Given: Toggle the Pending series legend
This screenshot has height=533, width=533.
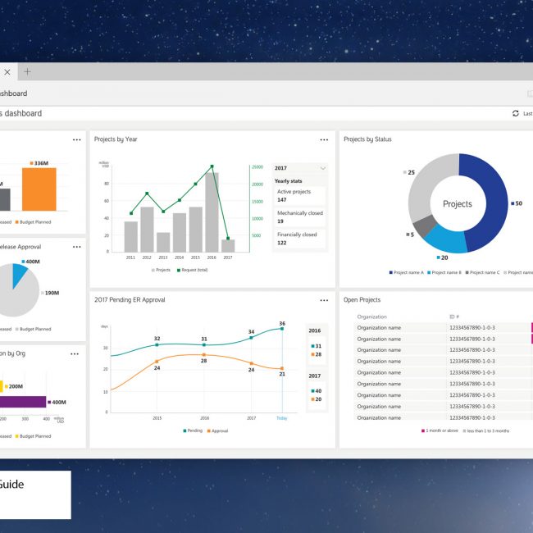Looking at the screenshot, I should click(x=192, y=430).
